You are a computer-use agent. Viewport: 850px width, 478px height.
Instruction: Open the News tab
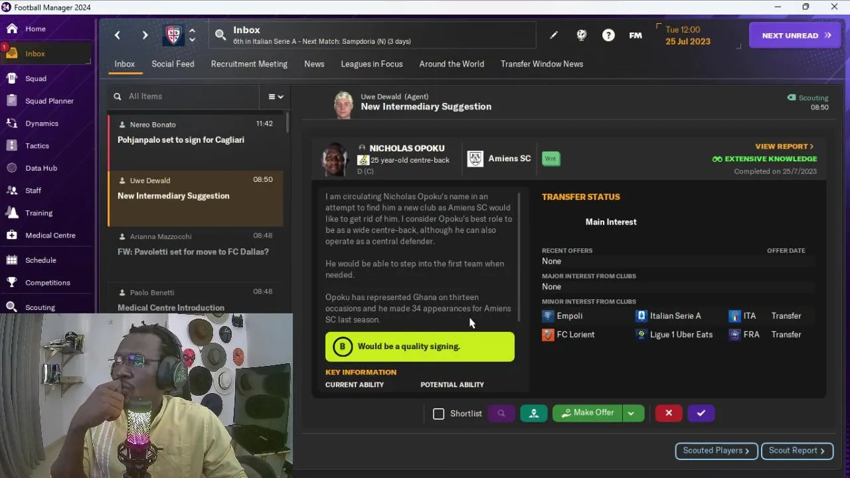tap(314, 64)
